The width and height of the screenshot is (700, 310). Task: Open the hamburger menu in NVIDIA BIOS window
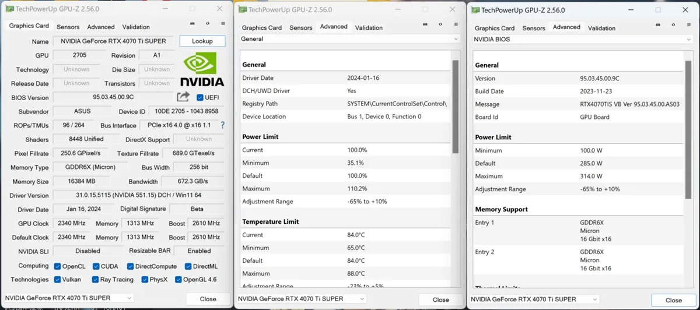pos(689,26)
